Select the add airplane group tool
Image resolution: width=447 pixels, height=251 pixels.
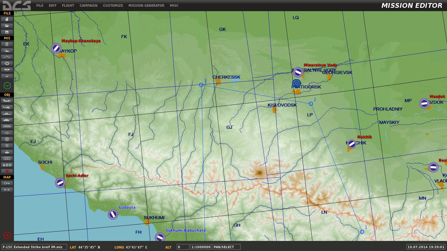pyautogui.click(x=7, y=101)
